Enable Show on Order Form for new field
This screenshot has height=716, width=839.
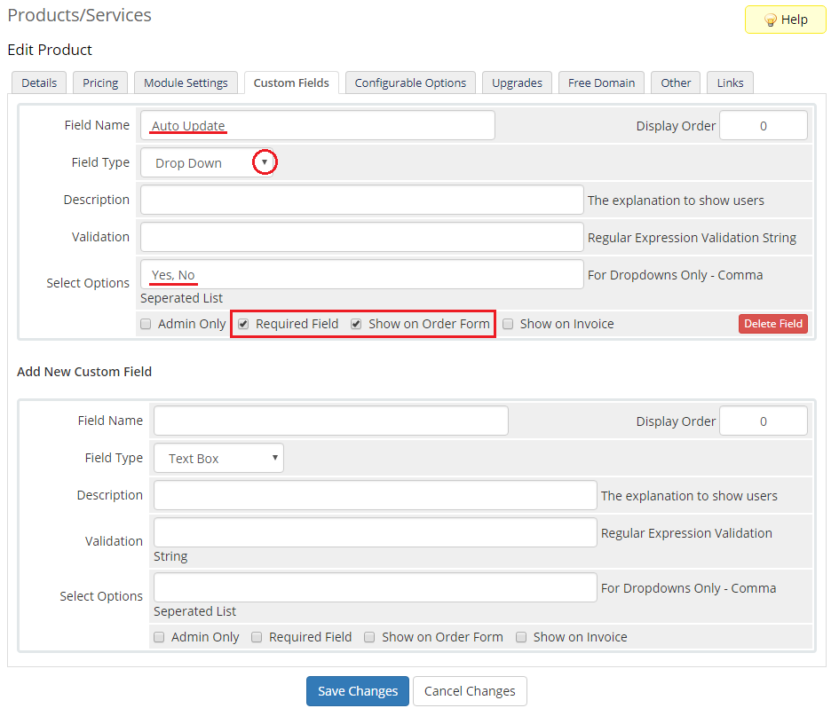click(x=369, y=637)
